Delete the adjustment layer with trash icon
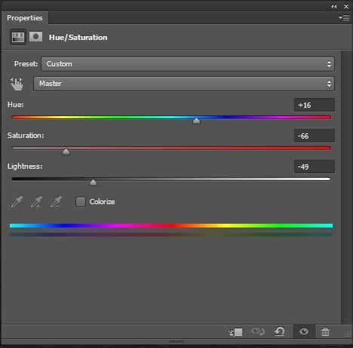Viewport: 353px width, 348px height. click(x=325, y=332)
